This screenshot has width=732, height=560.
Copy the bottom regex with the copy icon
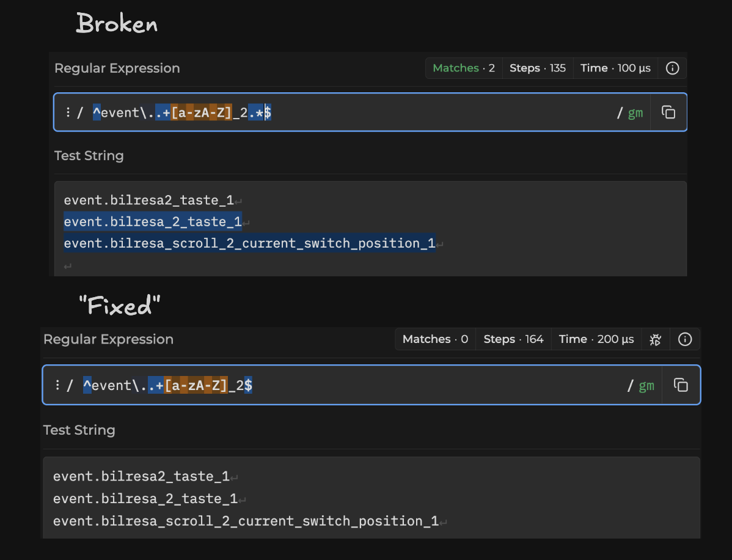point(681,385)
